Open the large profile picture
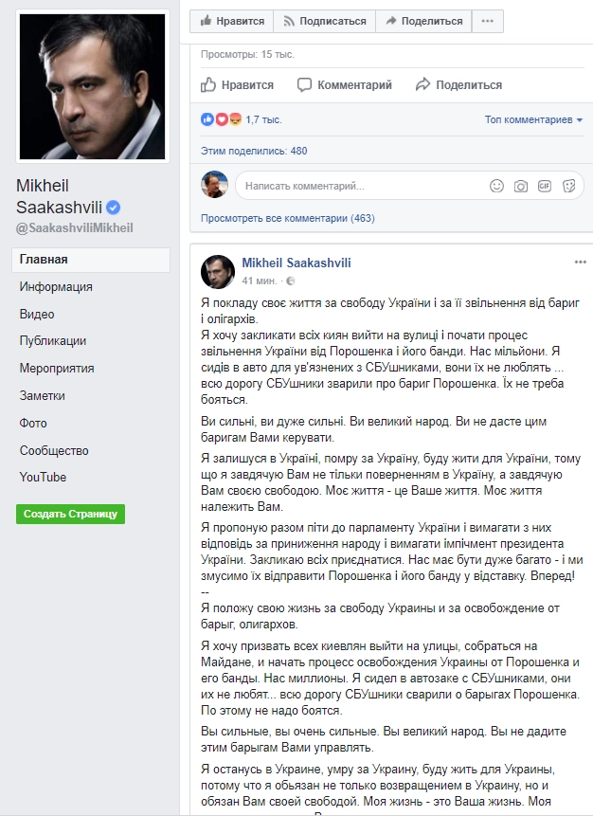This screenshot has width=593, height=816. (92, 85)
